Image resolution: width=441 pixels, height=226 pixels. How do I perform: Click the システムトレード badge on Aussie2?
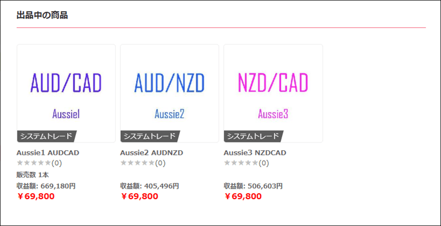(150, 136)
